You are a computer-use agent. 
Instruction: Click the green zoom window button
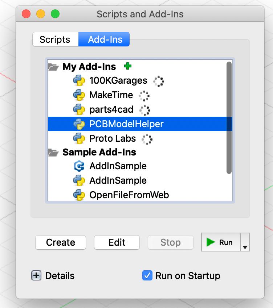click(55, 14)
